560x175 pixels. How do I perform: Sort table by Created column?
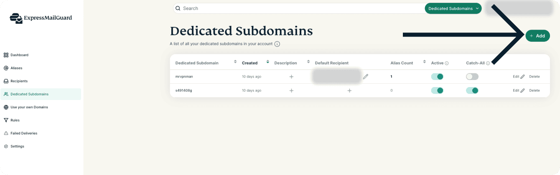250,63
